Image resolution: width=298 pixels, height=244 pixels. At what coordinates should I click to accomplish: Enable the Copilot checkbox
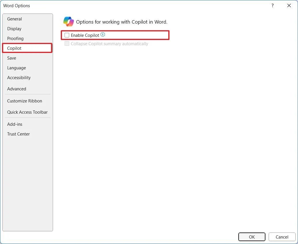click(x=67, y=35)
